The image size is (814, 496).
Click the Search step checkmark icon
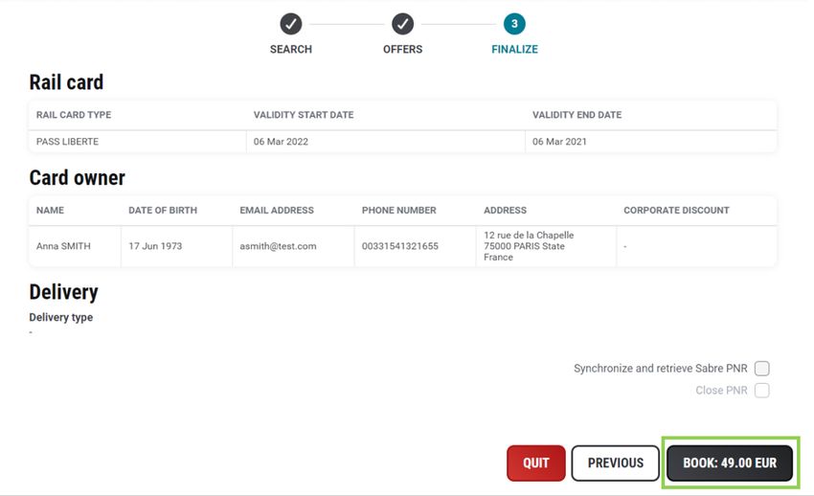(x=291, y=24)
